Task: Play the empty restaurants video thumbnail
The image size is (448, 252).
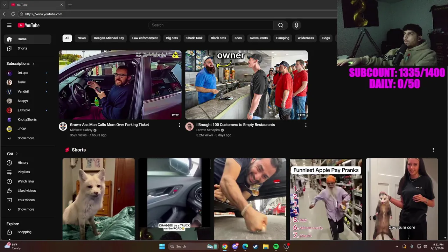Action: (246, 85)
